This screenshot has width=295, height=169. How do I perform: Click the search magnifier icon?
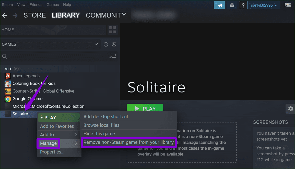pyautogui.click(x=5, y=56)
